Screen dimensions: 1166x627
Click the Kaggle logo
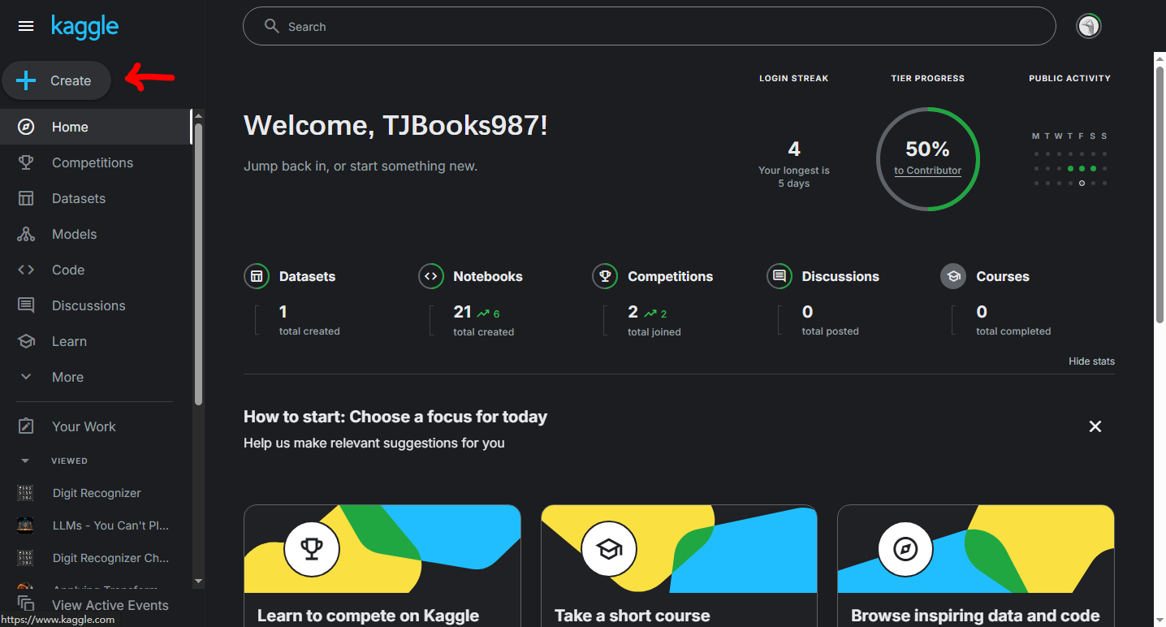click(84, 27)
